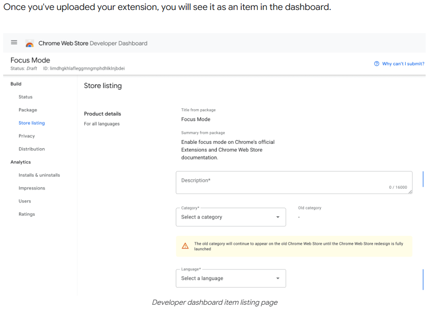Select the Store listing sidebar item
The width and height of the screenshot is (432, 317).
(31, 122)
